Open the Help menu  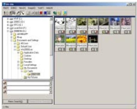click(x=49, y=8)
